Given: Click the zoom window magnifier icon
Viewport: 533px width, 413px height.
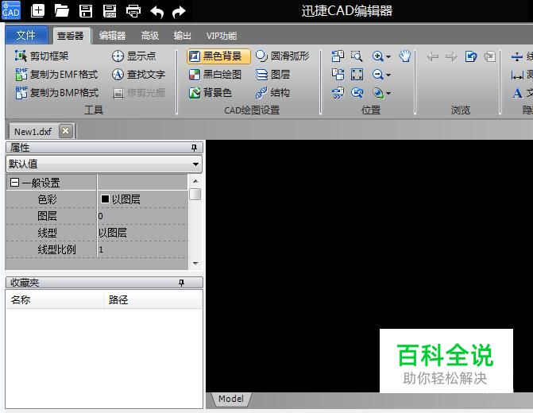Looking at the screenshot, I should (x=357, y=56).
